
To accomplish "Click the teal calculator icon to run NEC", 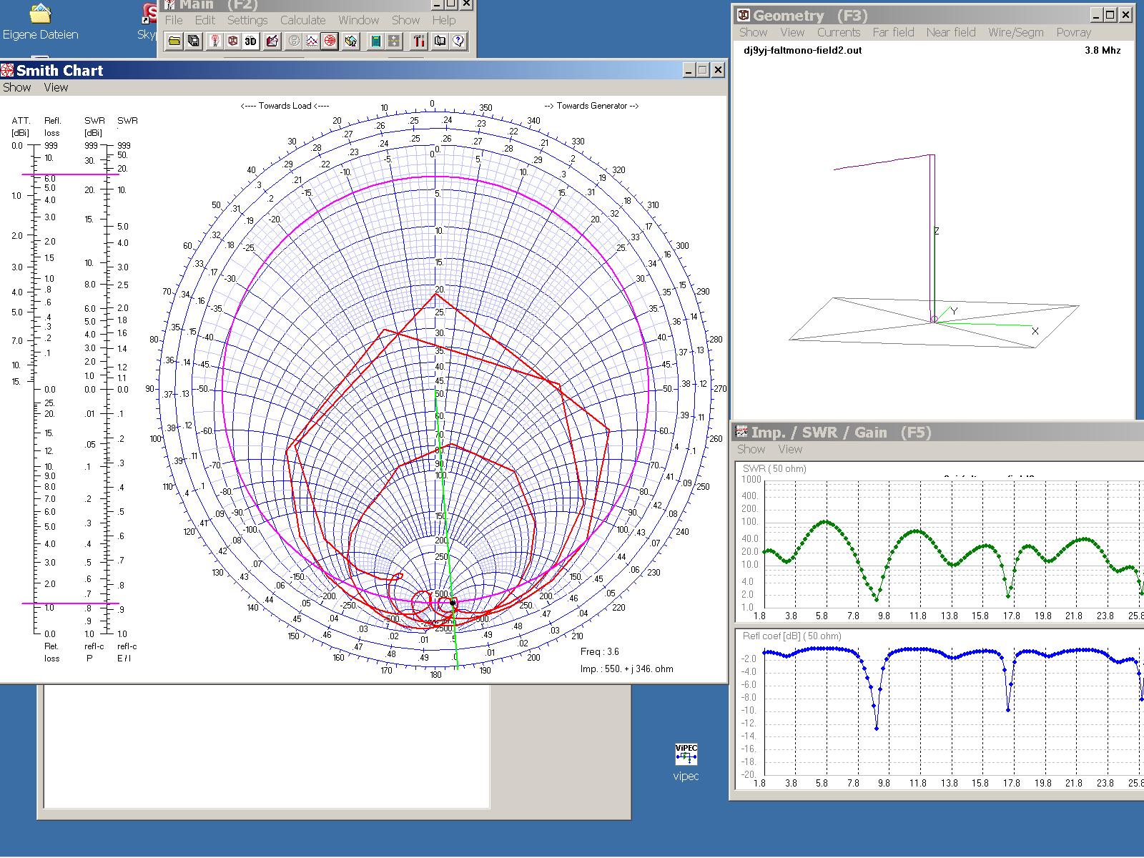I will tap(375, 41).
